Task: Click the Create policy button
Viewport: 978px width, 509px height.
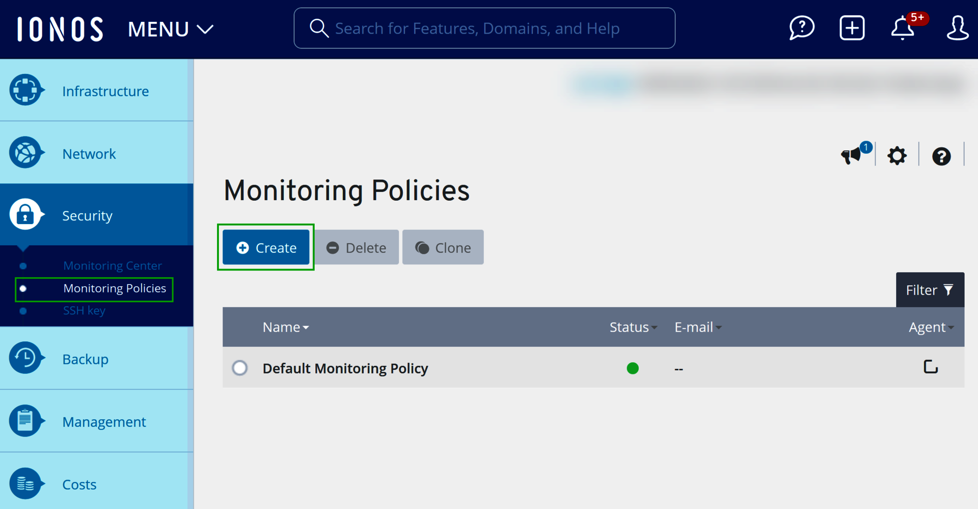Action: [x=266, y=248]
